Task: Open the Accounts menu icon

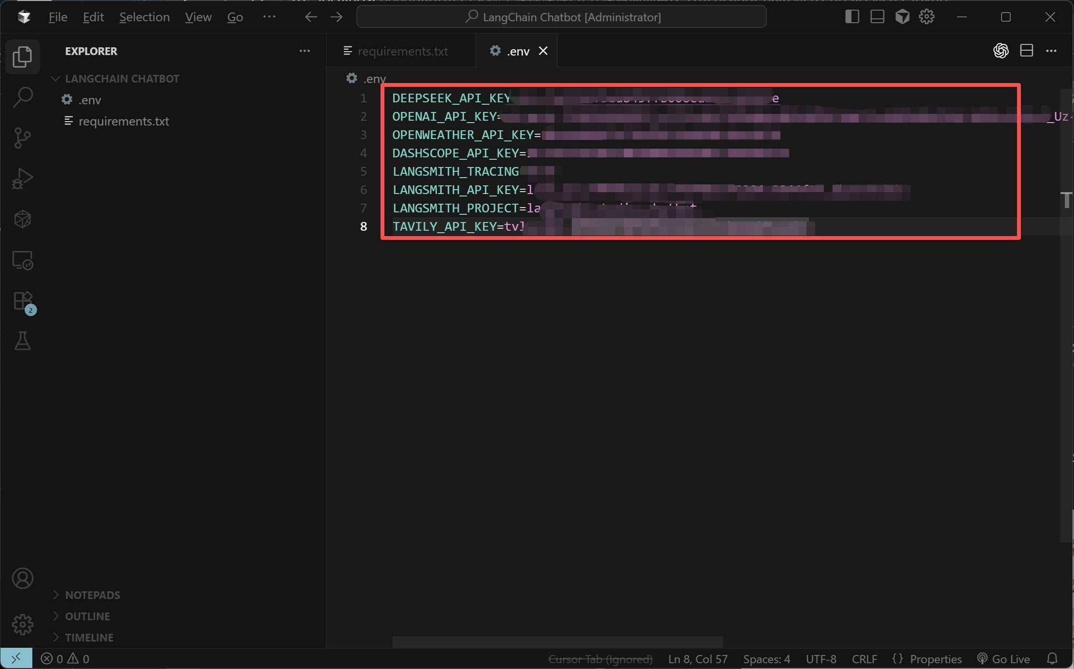Action: point(22,578)
